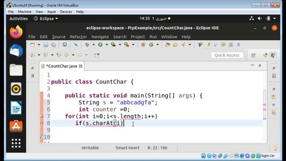The height and width of the screenshot is (161, 286).
Task: Open the system status menu arrow
Action: tap(274, 18)
